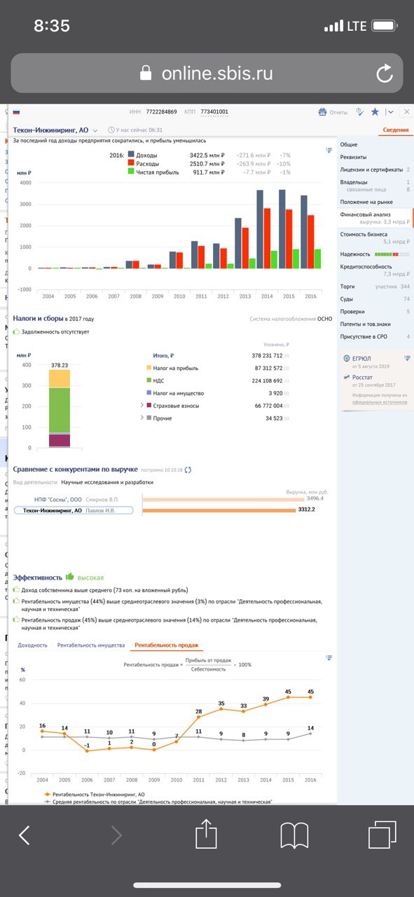Click ЕГРЮЛ link in sources
The width and height of the screenshot is (414, 897).
(x=361, y=358)
